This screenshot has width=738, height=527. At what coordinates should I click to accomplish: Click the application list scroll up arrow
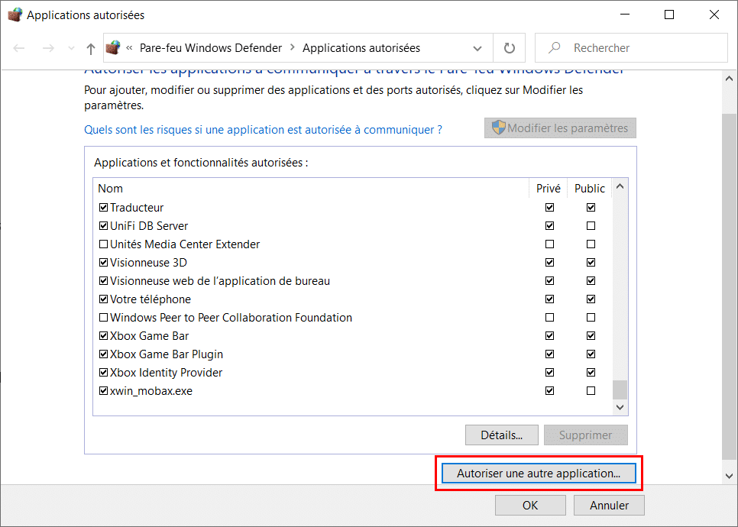click(x=620, y=186)
